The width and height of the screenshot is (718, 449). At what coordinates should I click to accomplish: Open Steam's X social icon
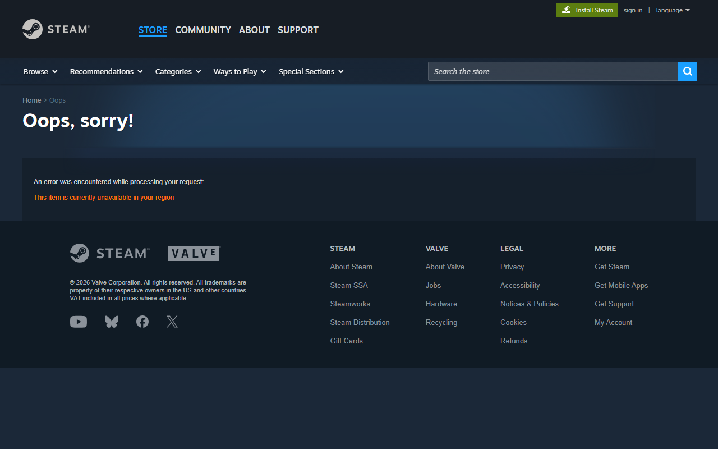pos(172,322)
